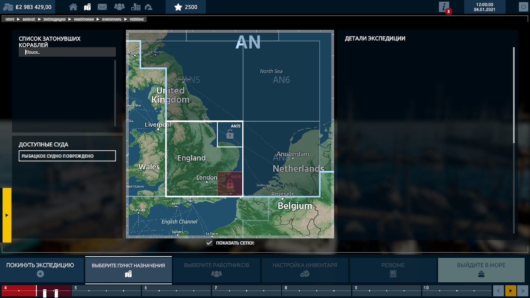Click the info icon with red badge
Screen dimensions: 530x298
click(x=444, y=7)
